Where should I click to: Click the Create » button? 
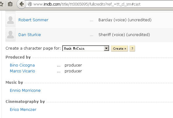pyautogui.click(x=119, y=48)
